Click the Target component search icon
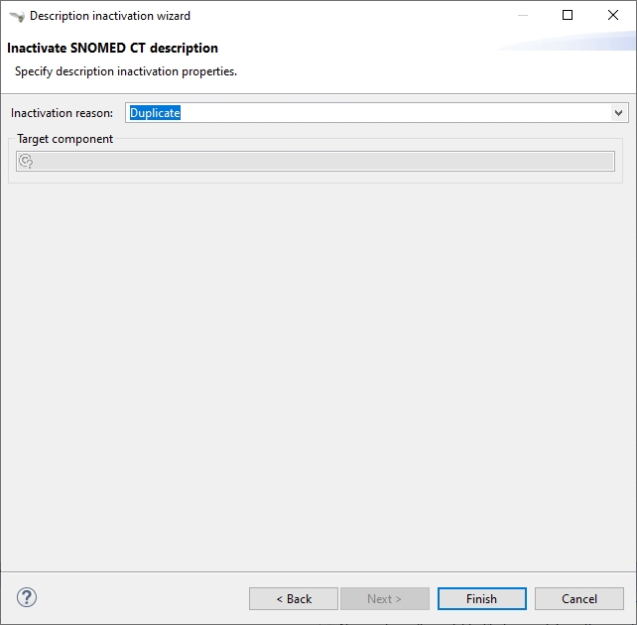The width and height of the screenshot is (637, 625). tap(27, 162)
